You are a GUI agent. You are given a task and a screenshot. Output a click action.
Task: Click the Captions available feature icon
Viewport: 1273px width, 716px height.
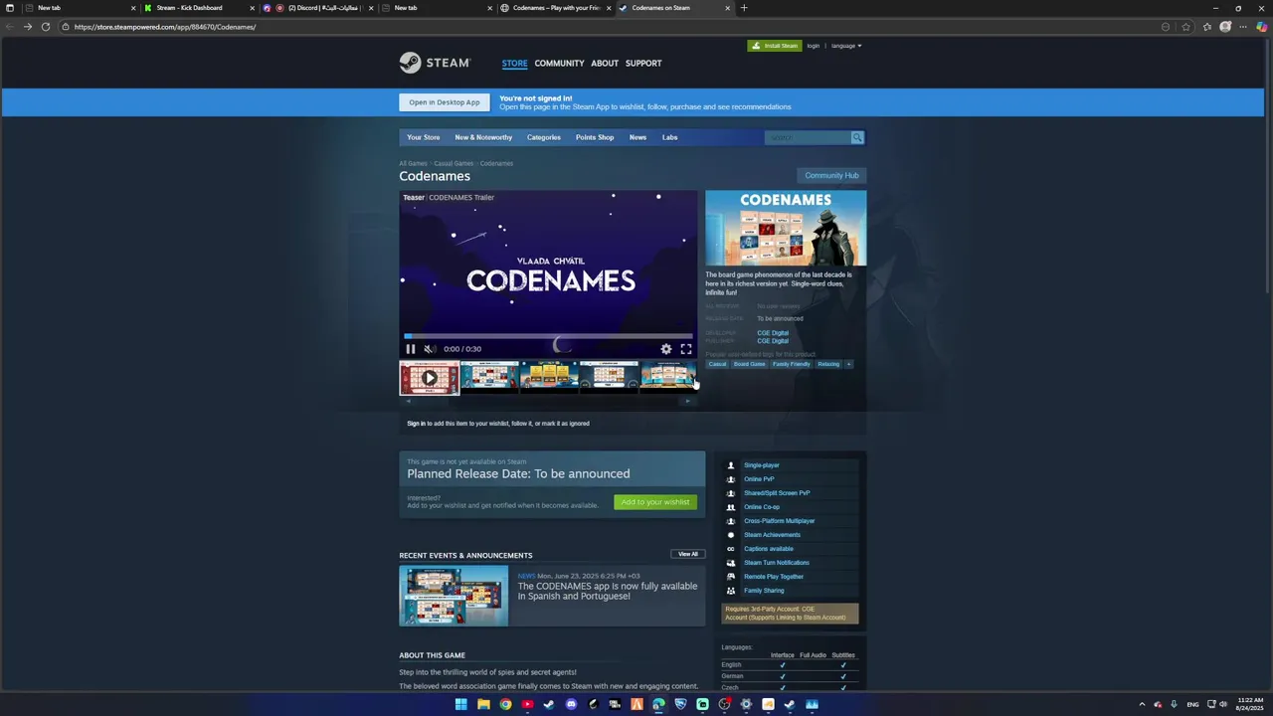(x=731, y=549)
